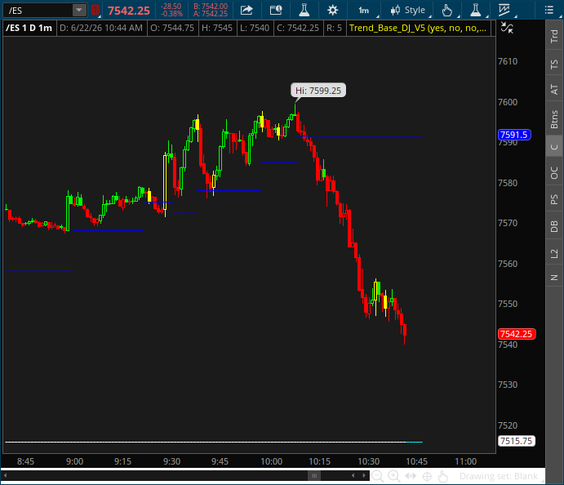The width and height of the screenshot is (564, 485).
Task: Open the calendar clock events icon
Action: (276, 10)
